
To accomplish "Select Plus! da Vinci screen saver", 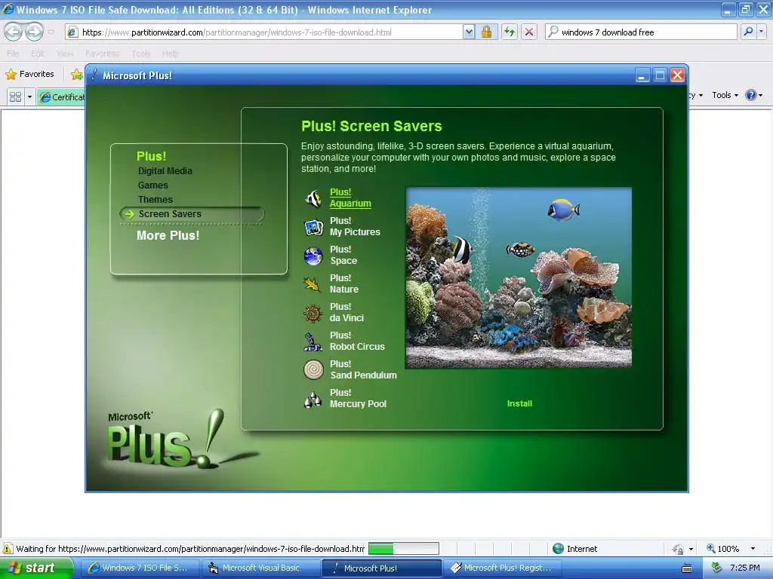I will [346, 312].
